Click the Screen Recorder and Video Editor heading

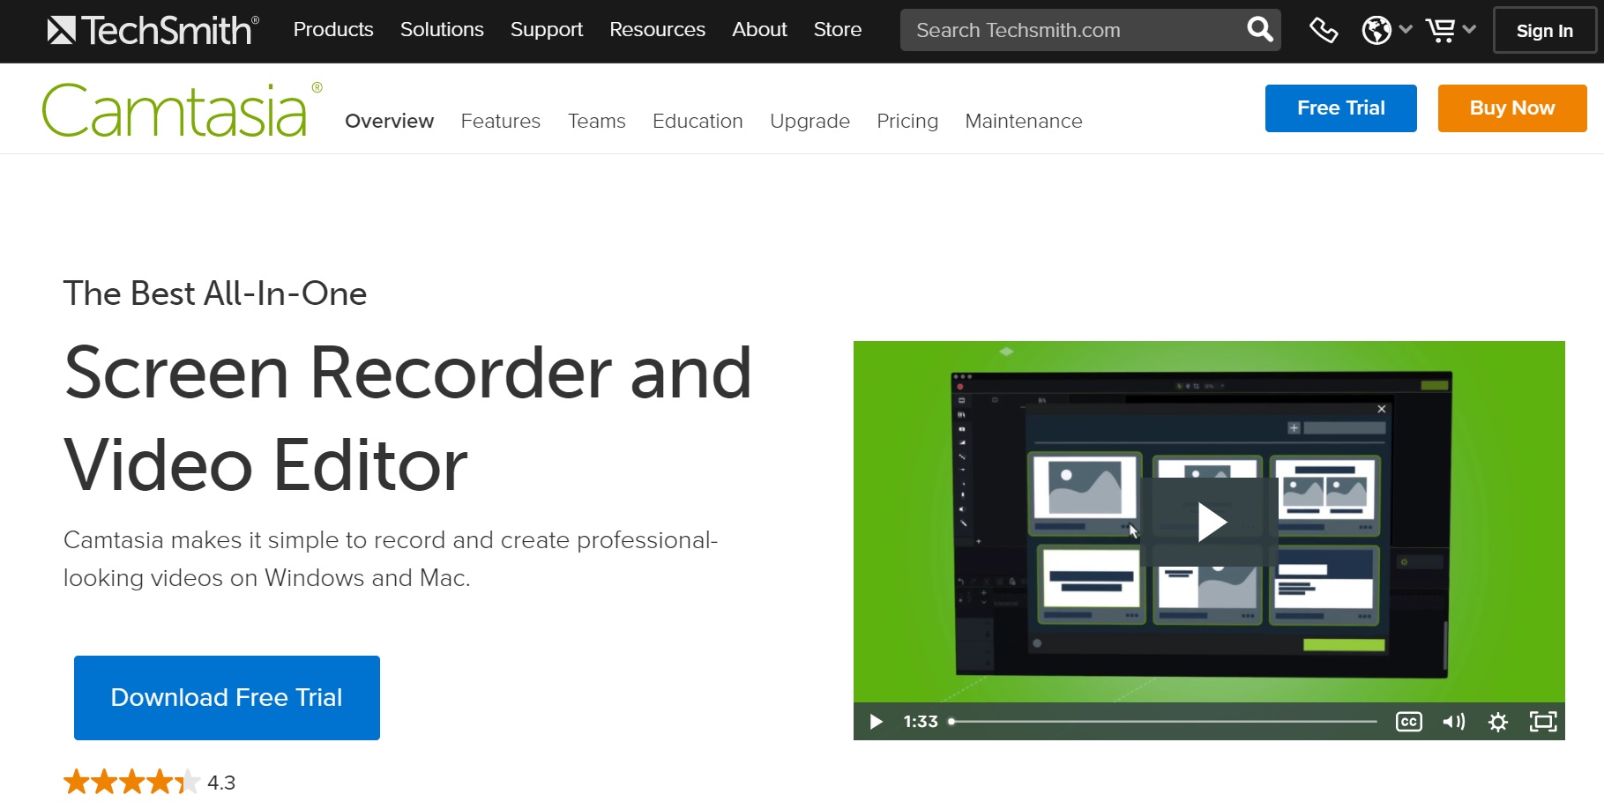pyautogui.click(x=407, y=419)
